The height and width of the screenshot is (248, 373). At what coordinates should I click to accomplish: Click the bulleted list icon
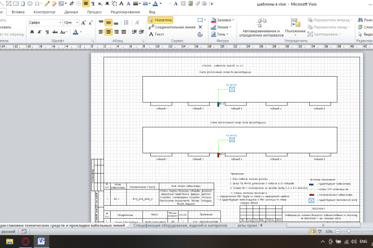click(x=126, y=23)
